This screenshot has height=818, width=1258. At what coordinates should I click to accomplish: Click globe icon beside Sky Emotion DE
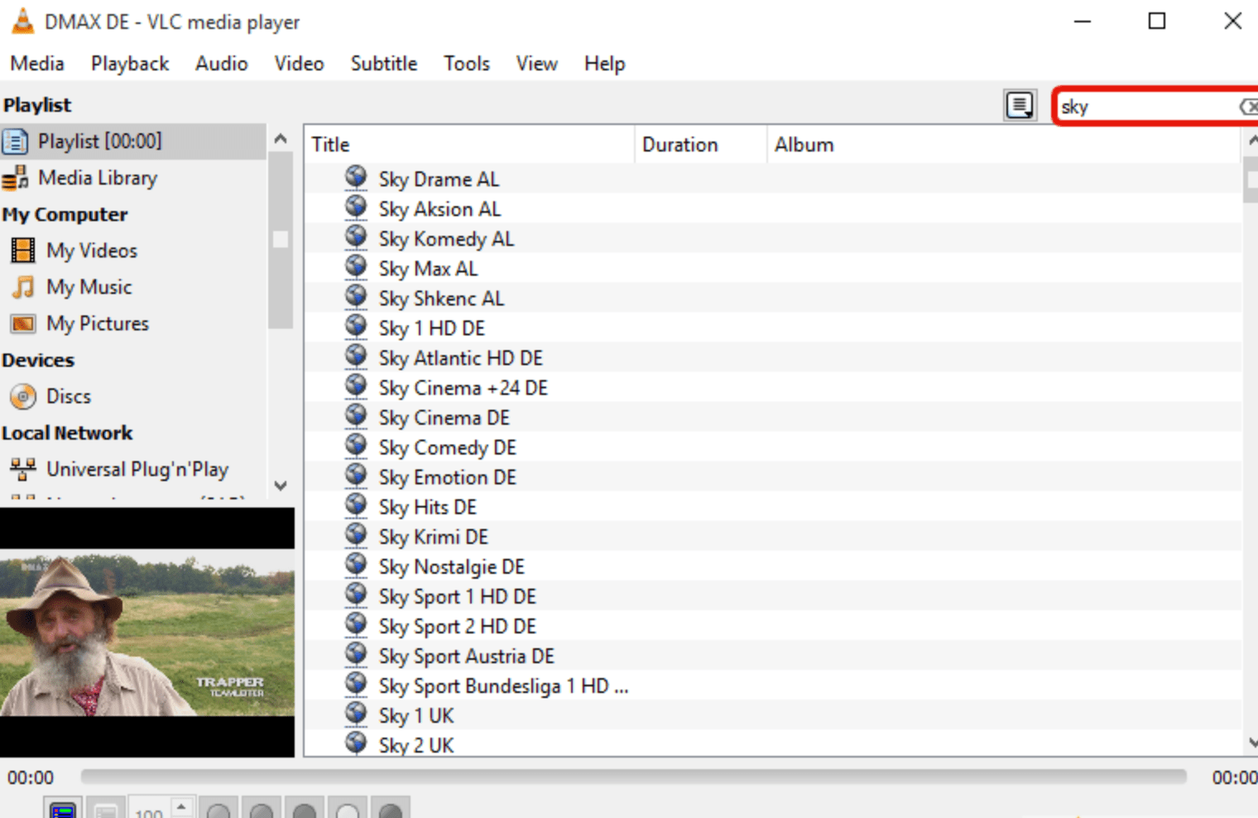(356, 475)
